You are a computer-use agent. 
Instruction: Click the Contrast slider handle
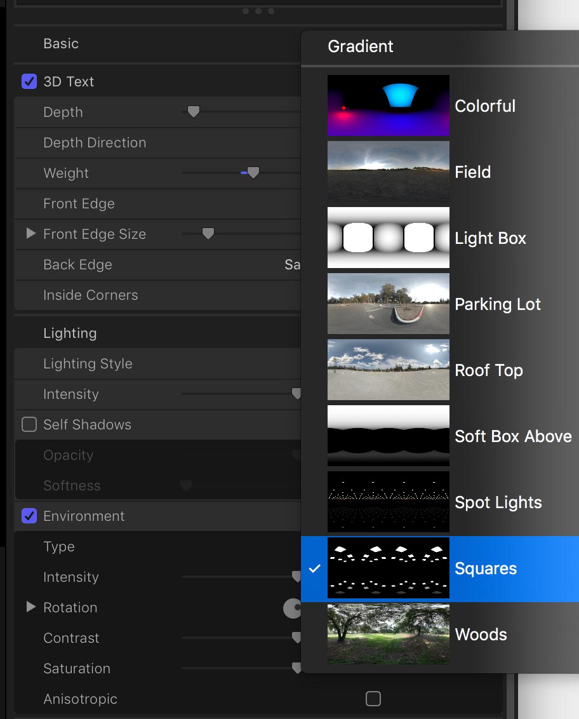point(296,637)
